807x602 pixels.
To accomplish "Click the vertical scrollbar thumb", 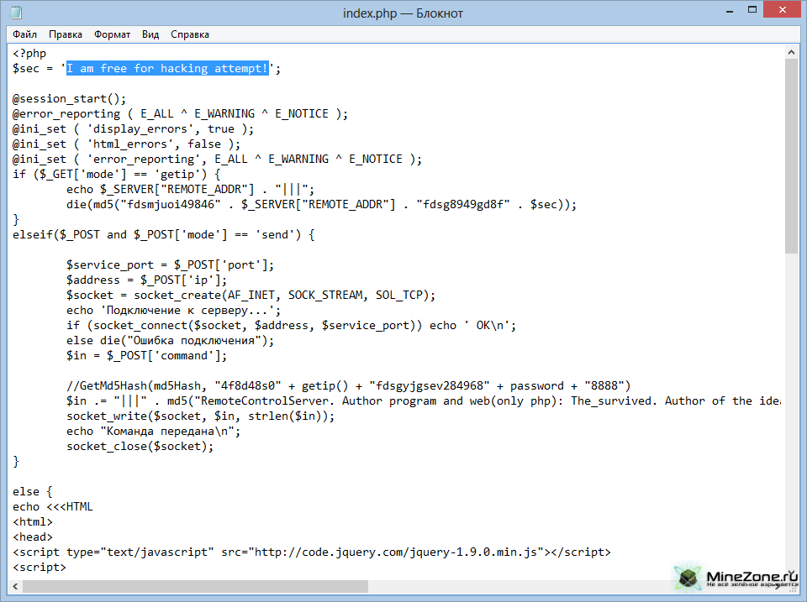I will pos(792,155).
